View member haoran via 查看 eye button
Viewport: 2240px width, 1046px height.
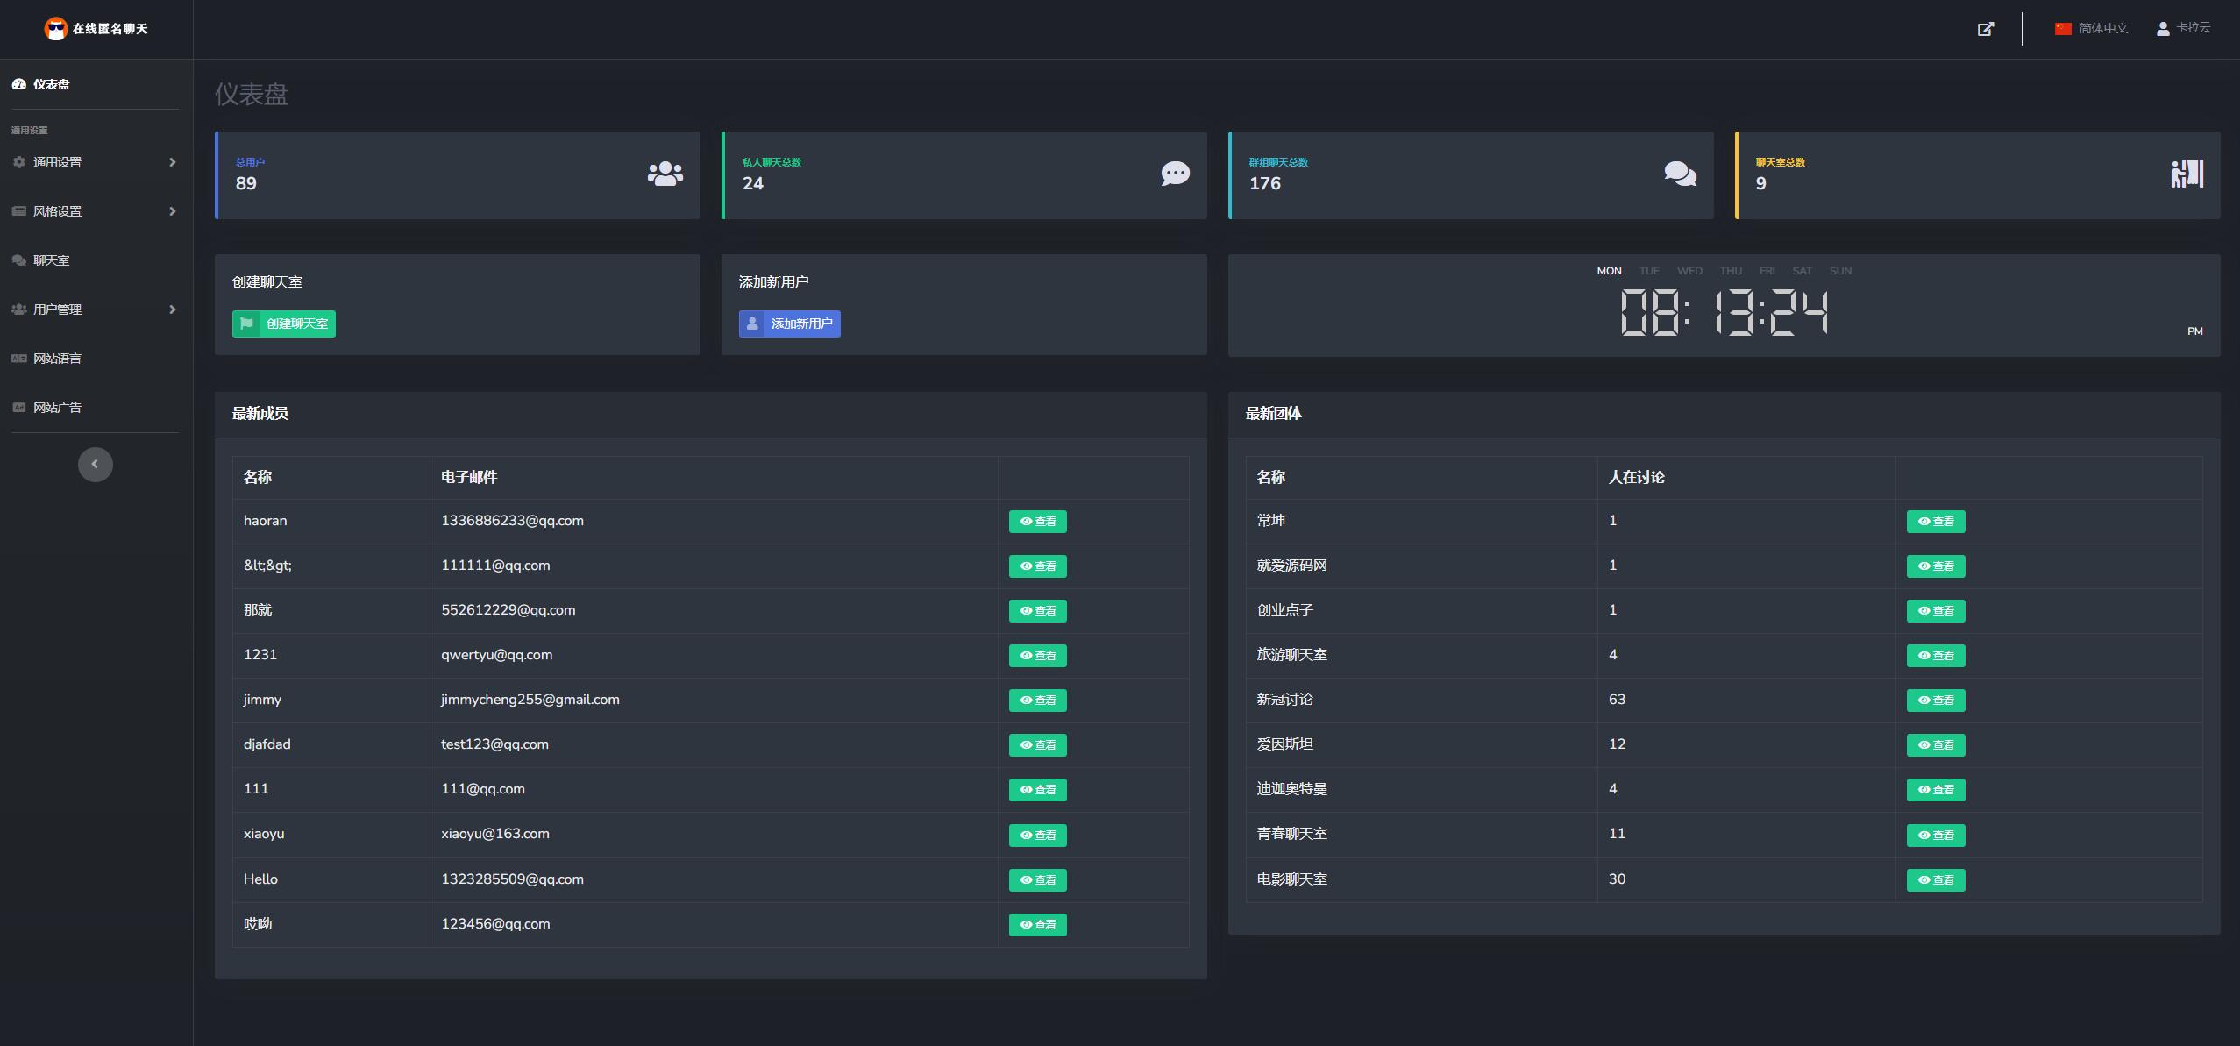point(1037,522)
